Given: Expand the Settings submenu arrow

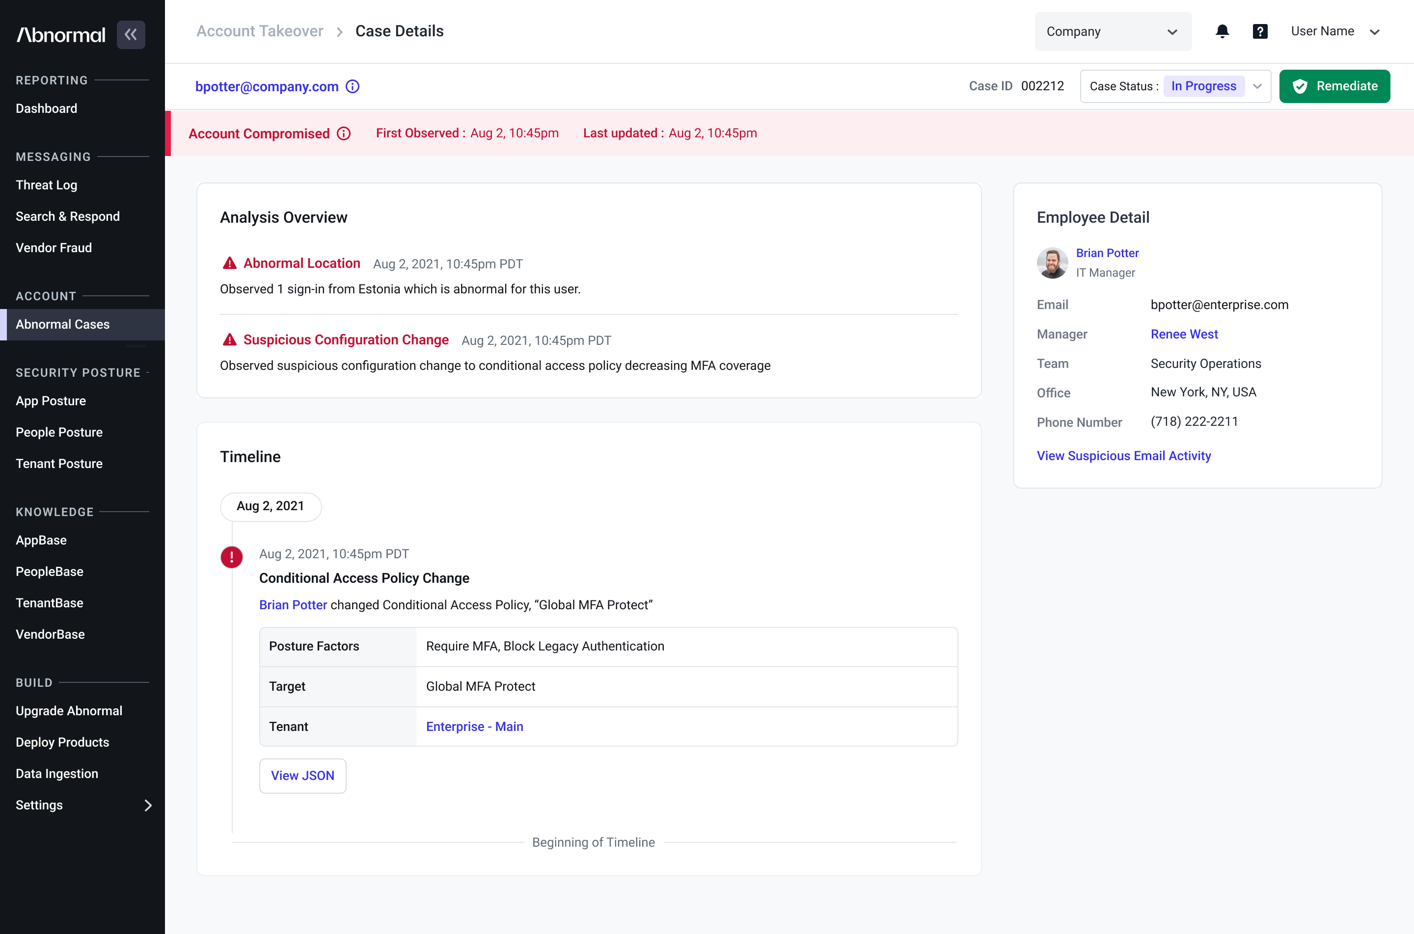Looking at the screenshot, I should (148, 805).
